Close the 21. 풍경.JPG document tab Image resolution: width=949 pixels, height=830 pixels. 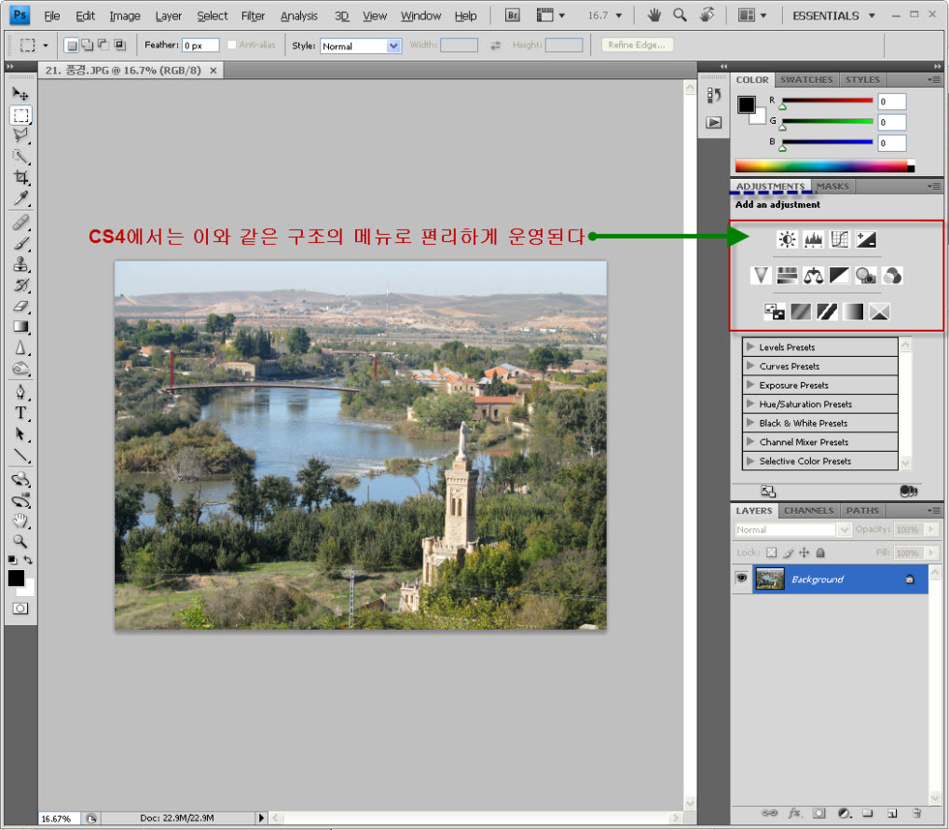pyautogui.click(x=213, y=71)
